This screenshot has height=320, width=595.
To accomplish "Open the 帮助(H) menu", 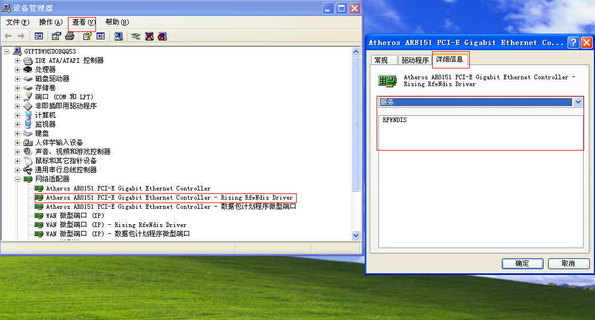I will click(117, 22).
